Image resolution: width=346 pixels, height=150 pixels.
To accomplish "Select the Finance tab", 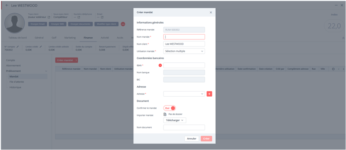I will (88, 38).
